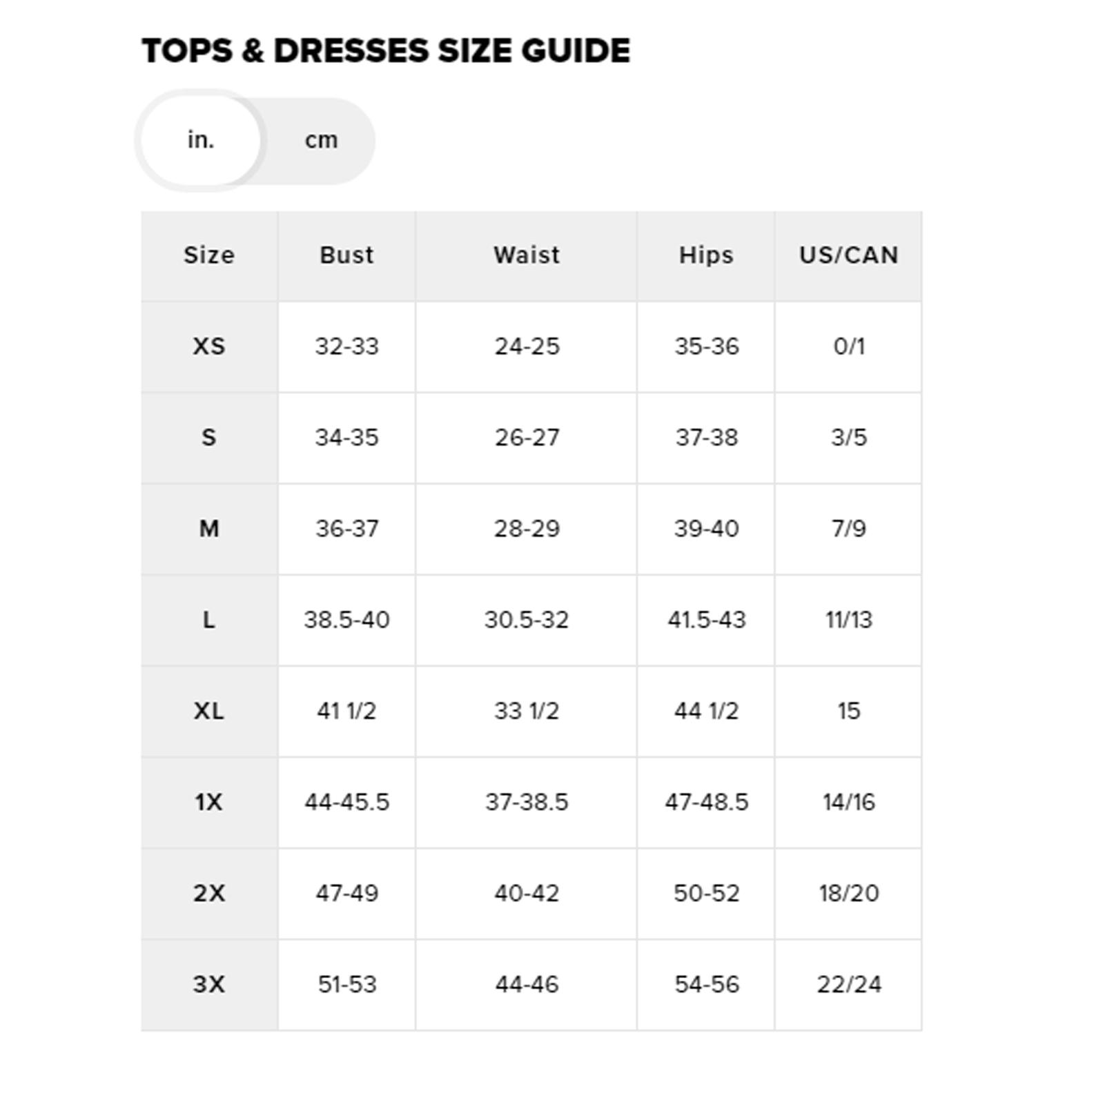Viewport: 1105px width, 1105px height.
Task: Click the US/CAN column header
Action: (848, 255)
